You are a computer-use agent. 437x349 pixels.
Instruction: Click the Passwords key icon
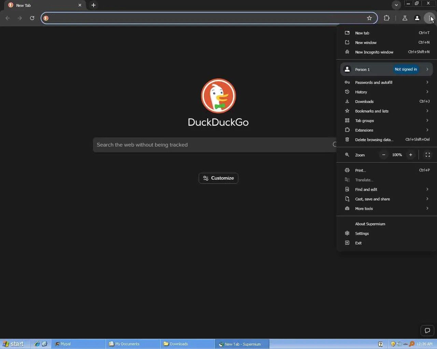pos(347,82)
